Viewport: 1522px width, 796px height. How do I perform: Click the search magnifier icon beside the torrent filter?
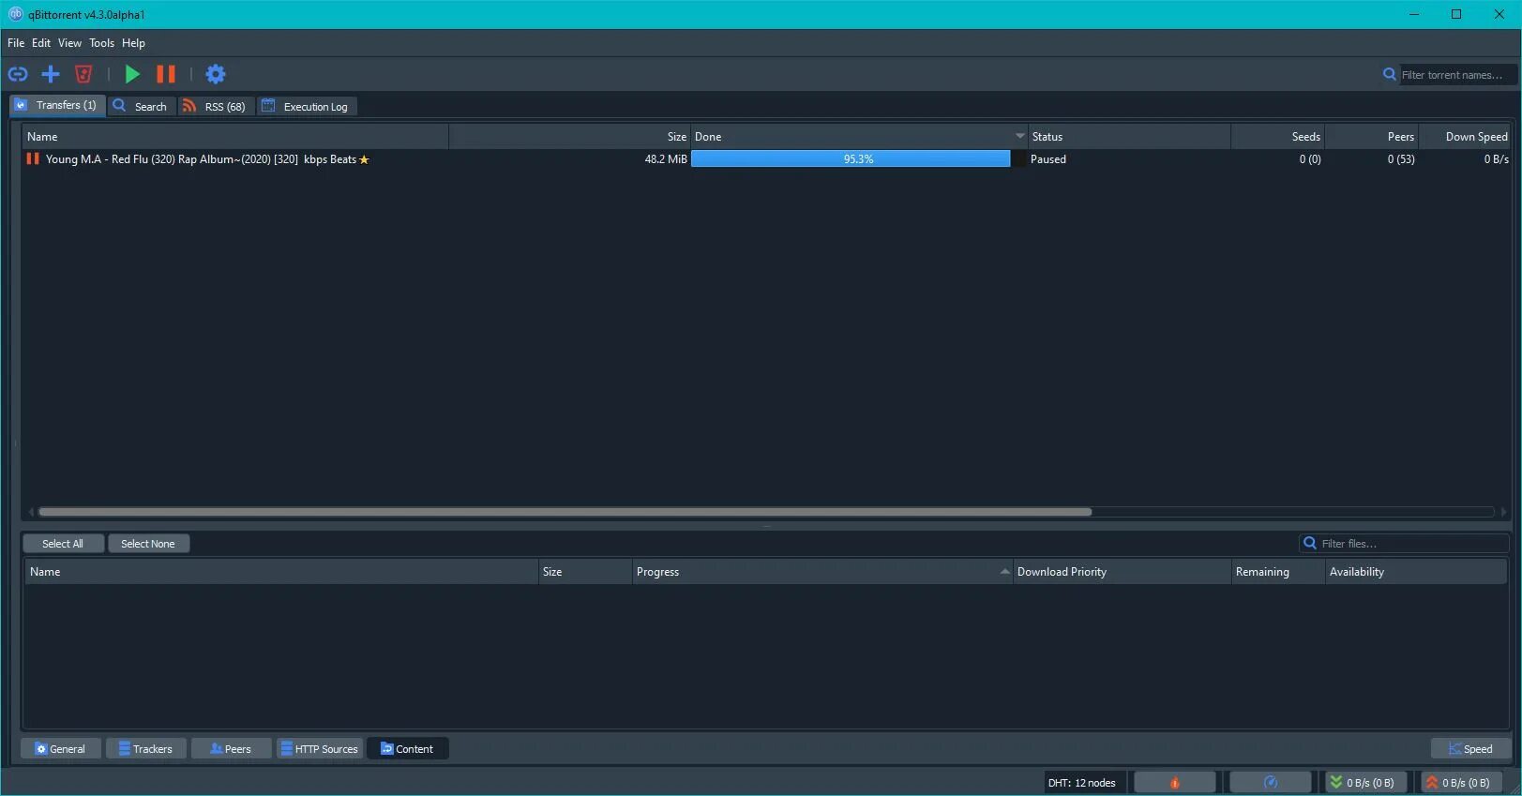point(1390,74)
